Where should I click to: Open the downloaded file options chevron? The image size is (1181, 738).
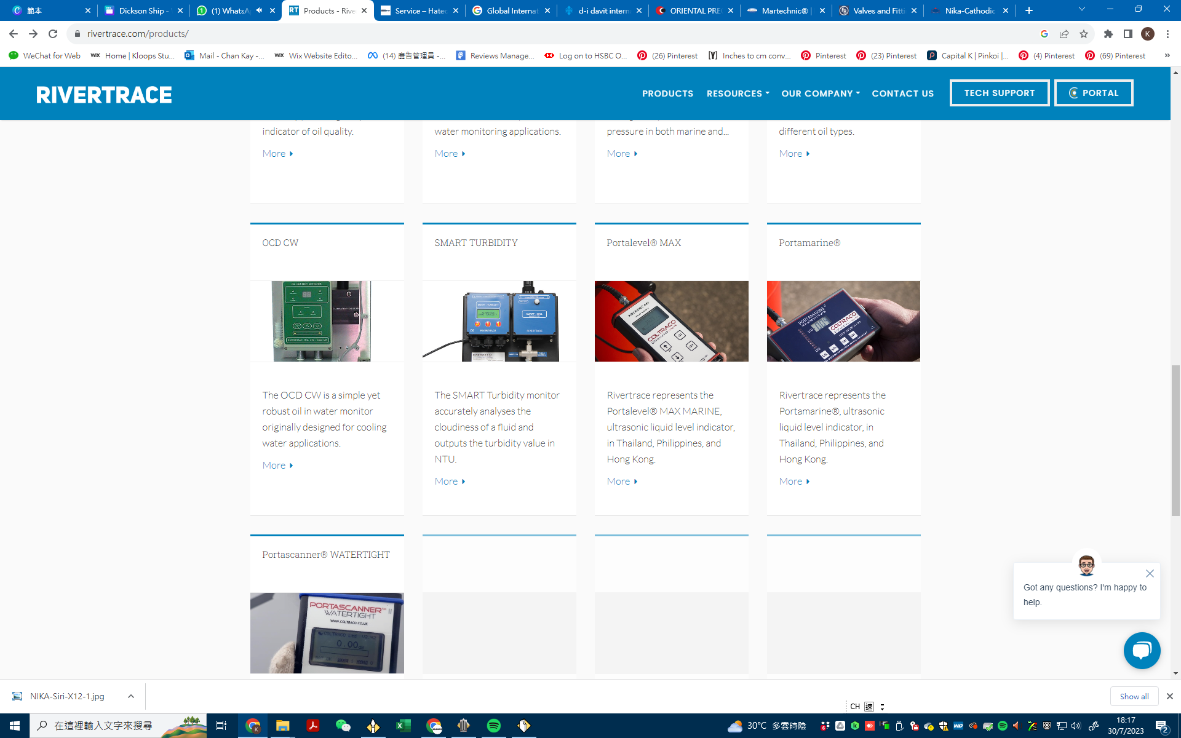[x=130, y=696]
